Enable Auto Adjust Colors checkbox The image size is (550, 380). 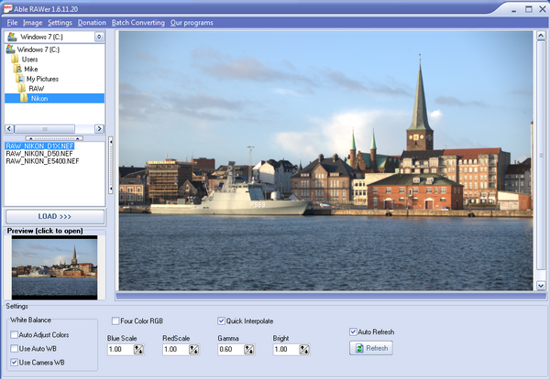coord(14,335)
